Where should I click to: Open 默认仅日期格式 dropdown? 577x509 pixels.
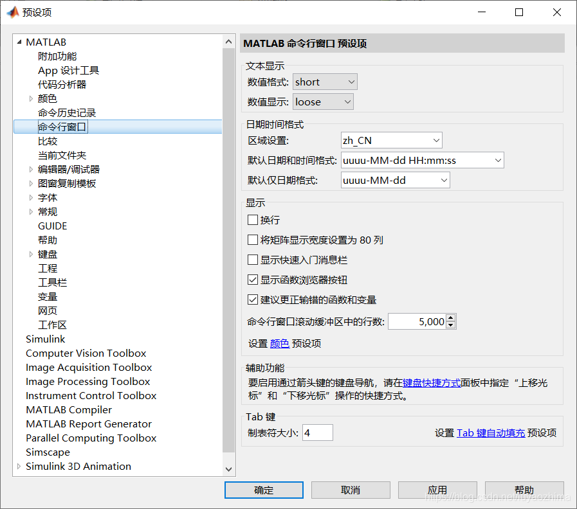click(395, 180)
